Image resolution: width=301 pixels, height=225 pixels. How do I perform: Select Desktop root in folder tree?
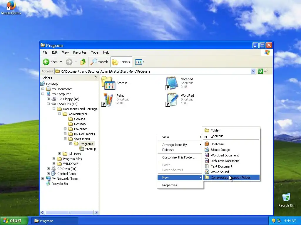click(52, 84)
